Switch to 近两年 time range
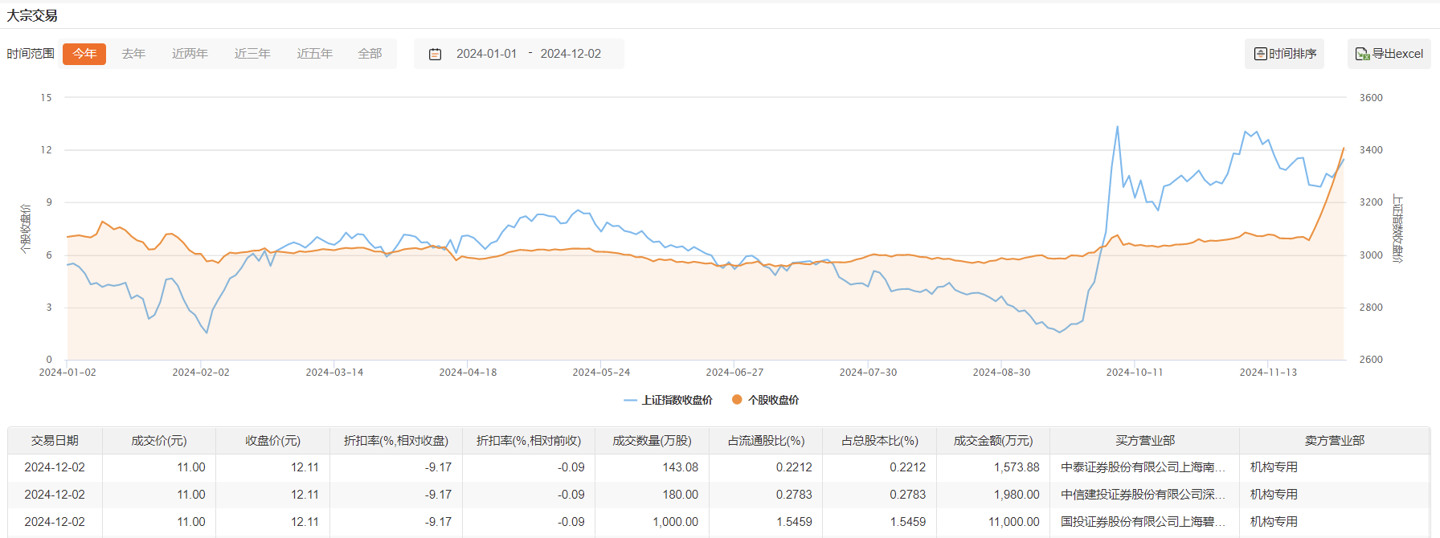The width and height of the screenshot is (1440, 538). click(x=190, y=54)
